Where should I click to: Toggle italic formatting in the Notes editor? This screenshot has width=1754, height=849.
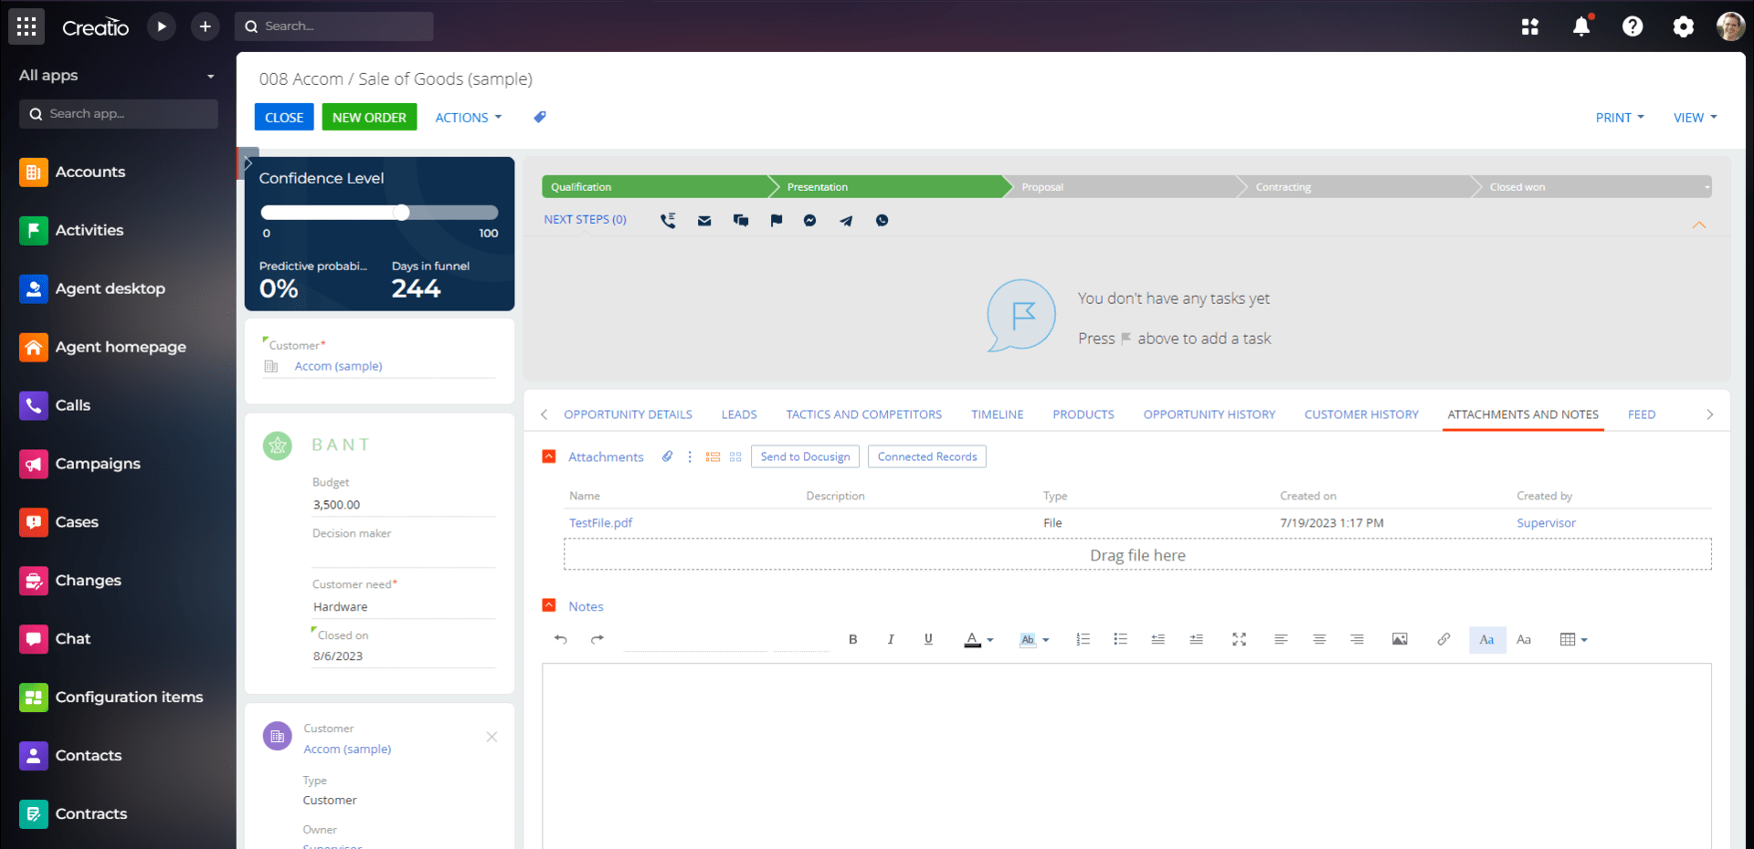pyautogui.click(x=891, y=639)
